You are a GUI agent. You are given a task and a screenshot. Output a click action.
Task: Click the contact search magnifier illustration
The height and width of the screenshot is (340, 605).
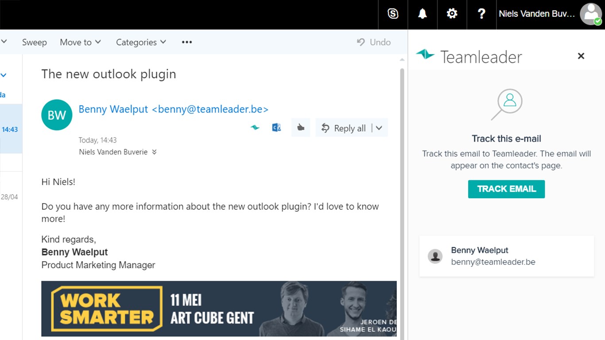(507, 104)
